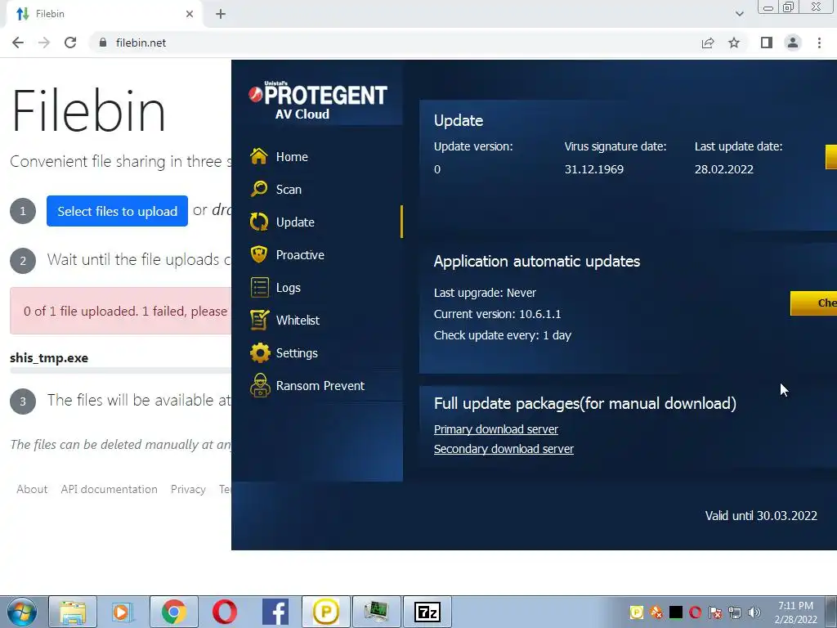Click the network tray icon
This screenshot has width=837, height=628.
click(735, 612)
